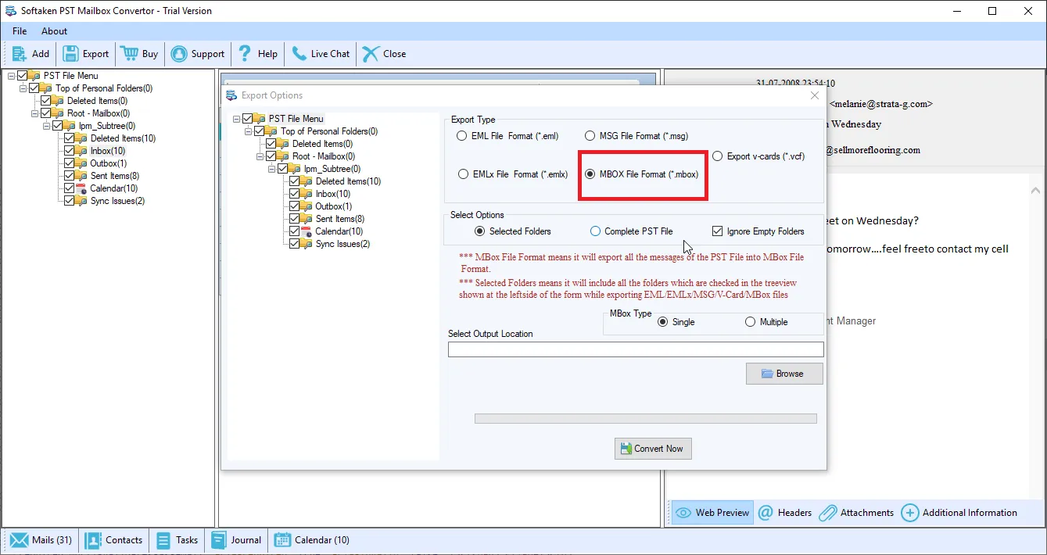Click Calendar(10) icon in main window tree
Image resolution: width=1047 pixels, height=555 pixels.
pos(82,188)
